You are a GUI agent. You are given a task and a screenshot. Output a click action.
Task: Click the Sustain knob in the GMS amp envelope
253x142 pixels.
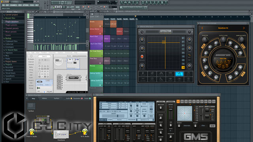tap(160, 133)
